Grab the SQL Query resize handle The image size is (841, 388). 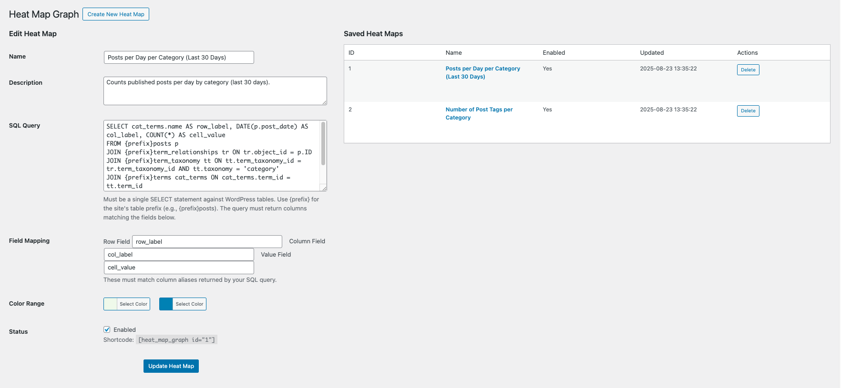(324, 188)
